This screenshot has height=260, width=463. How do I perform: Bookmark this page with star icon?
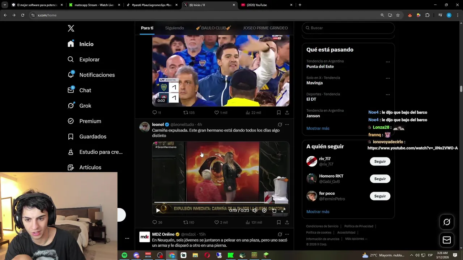click(x=398, y=15)
